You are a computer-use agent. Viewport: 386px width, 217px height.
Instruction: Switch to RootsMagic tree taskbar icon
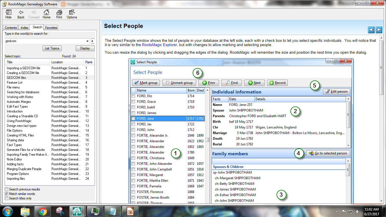[x=77, y=211]
